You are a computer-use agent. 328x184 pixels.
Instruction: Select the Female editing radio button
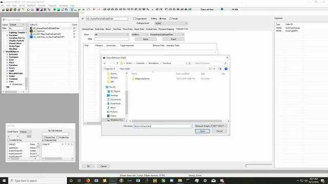pos(170,19)
